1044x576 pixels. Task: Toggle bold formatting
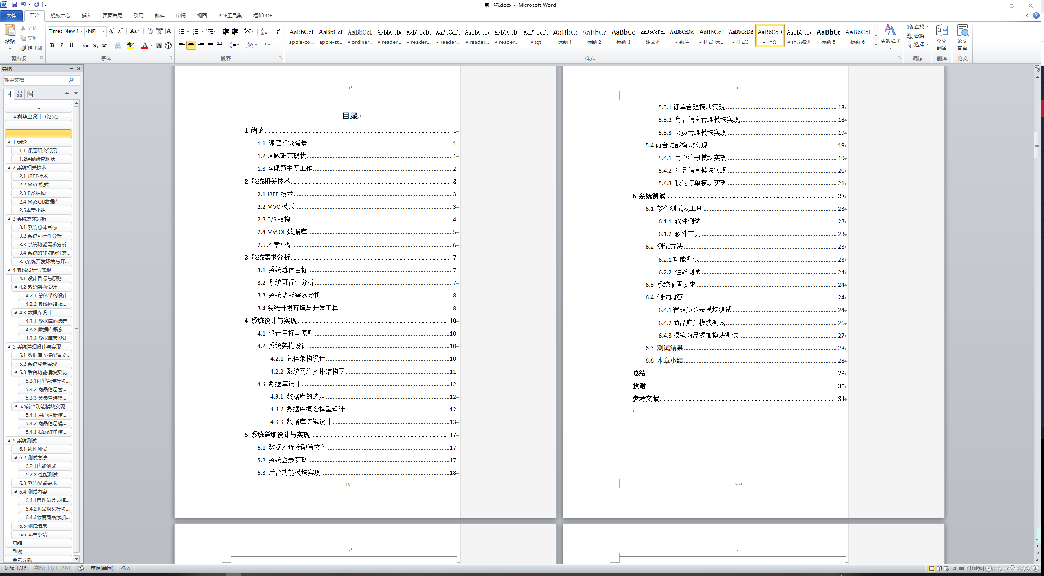coord(52,45)
